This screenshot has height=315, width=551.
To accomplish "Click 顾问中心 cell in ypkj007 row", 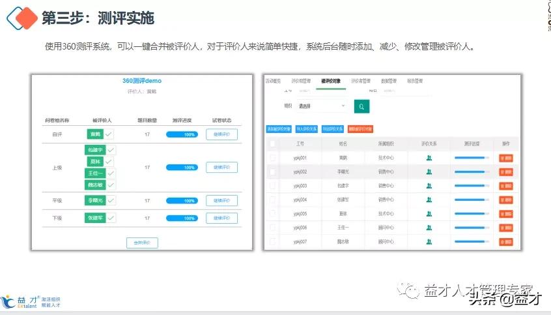I will pyautogui.click(x=386, y=242).
